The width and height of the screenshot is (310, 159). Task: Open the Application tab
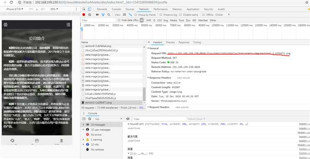click(x=193, y=9)
